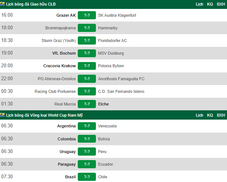Open the Cracovia Krakow team link
The height and width of the screenshot is (182, 227).
(60, 66)
